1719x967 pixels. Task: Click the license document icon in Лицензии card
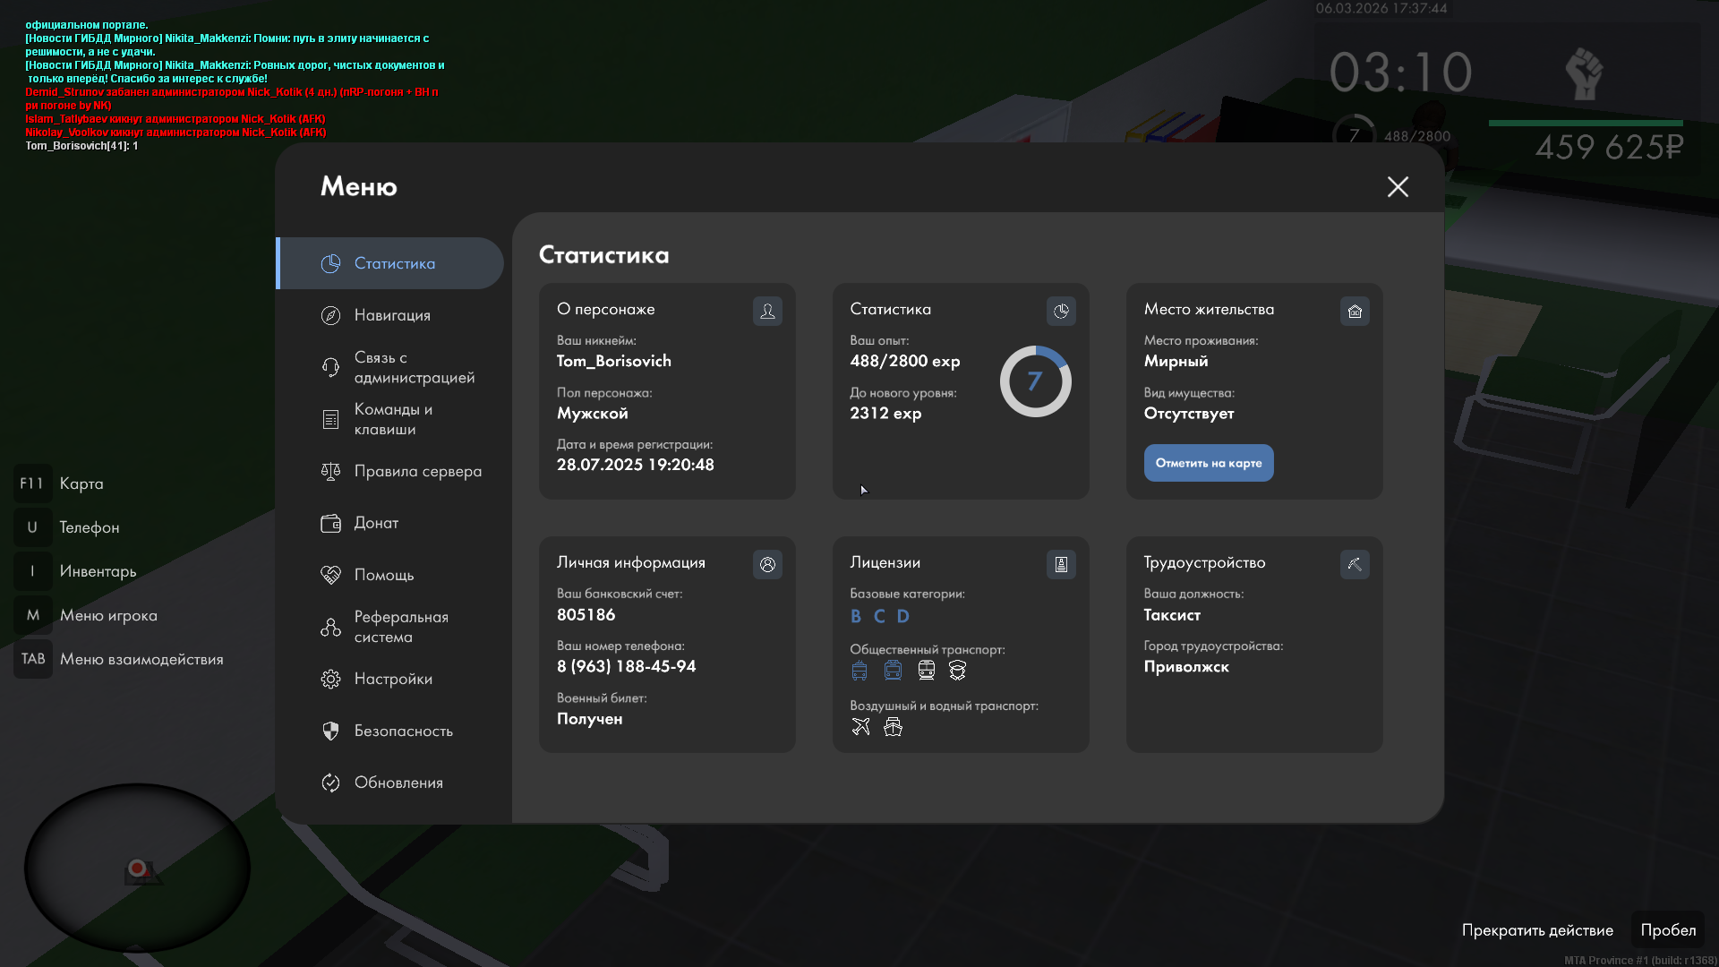1061,564
